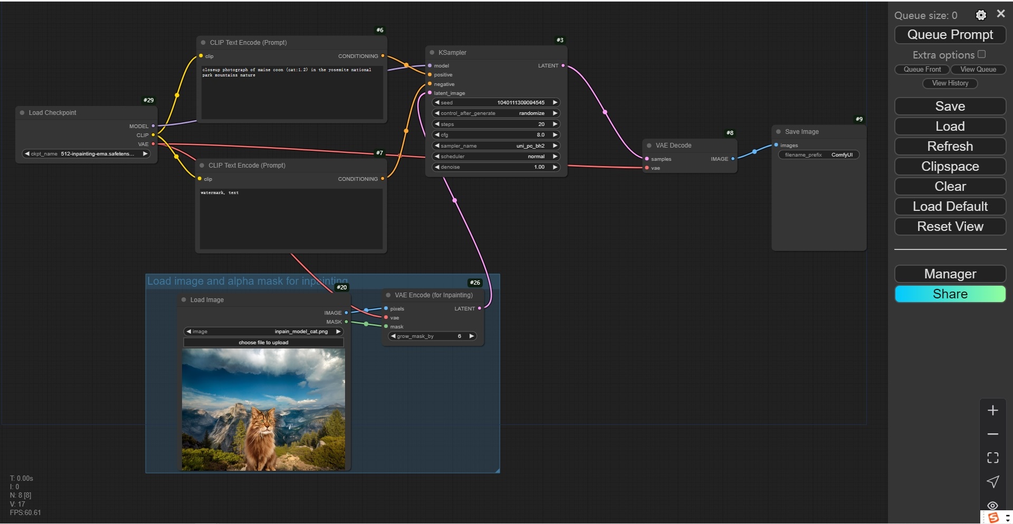The image size is (1013, 524).
Task: Collapse the VAE Decode node via its dot
Action: pyautogui.click(x=649, y=145)
